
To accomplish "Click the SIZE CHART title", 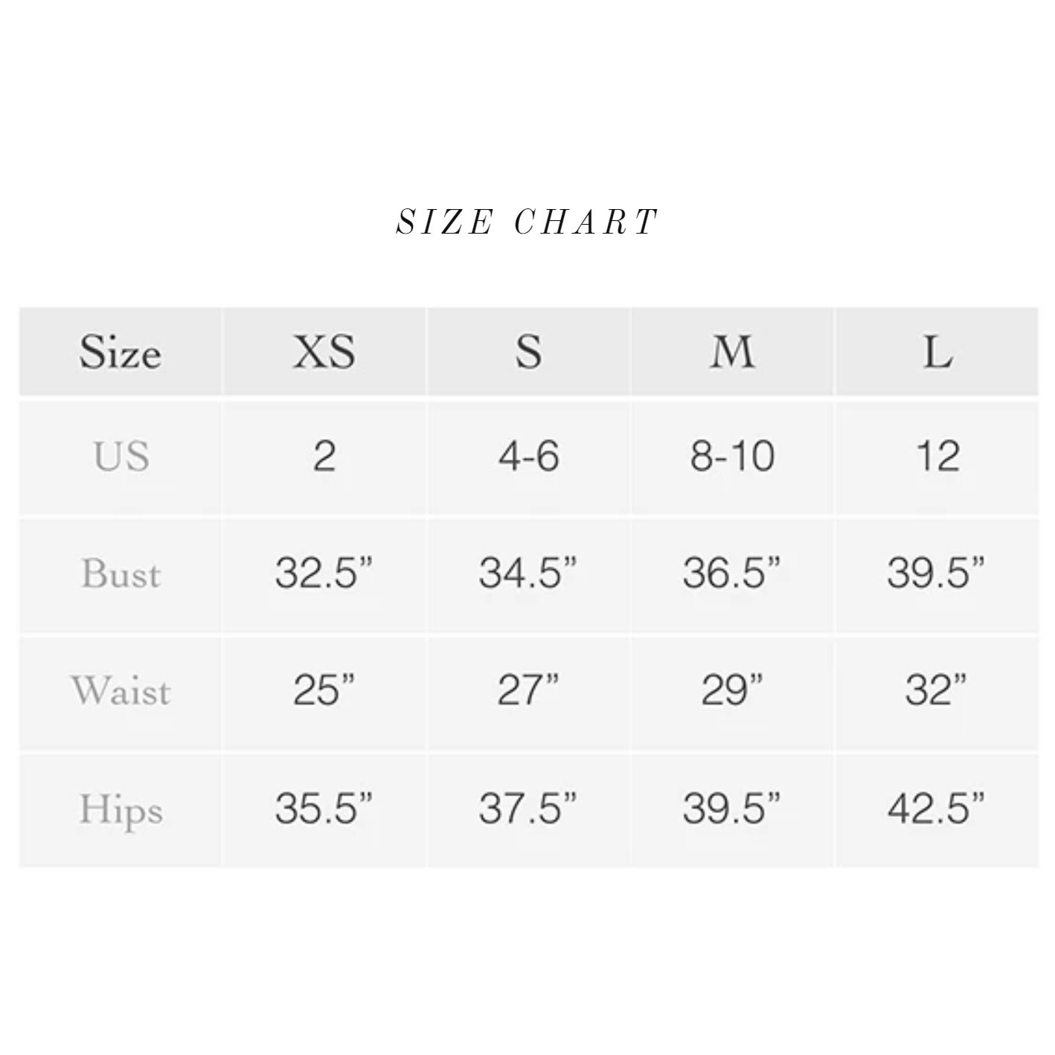I will pyautogui.click(x=527, y=222).
